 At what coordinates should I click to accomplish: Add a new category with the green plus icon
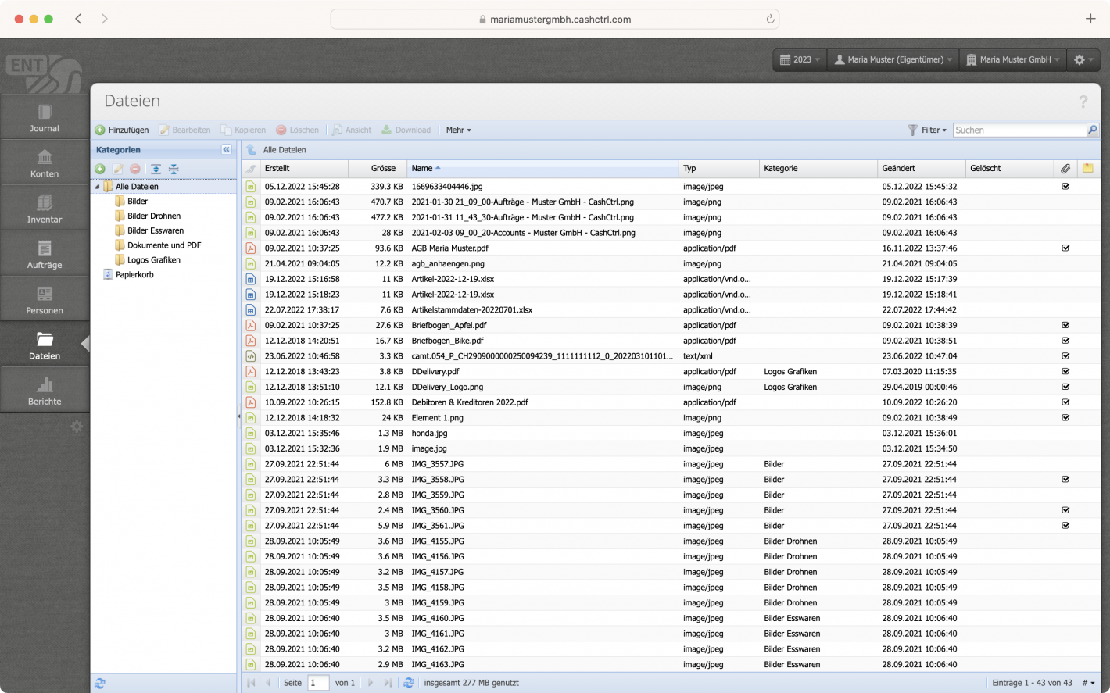[99, 169]
